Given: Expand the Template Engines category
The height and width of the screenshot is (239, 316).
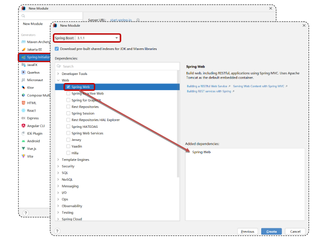Looking at the screenshot, I should coord(58,160).
